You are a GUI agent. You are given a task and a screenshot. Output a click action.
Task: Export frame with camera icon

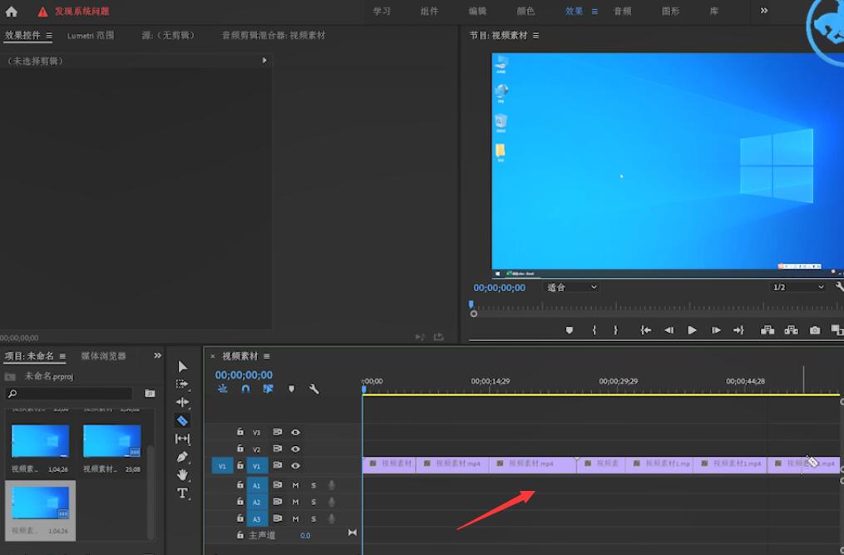point(815,330)
